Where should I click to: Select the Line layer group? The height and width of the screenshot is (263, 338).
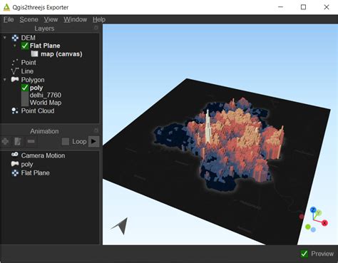coord(27,71)
